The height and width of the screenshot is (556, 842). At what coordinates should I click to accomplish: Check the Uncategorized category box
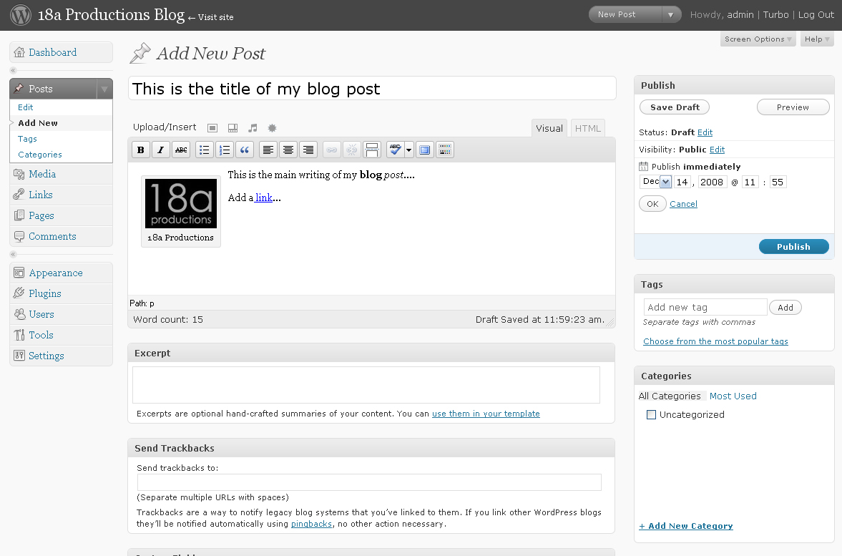[652, 415]
